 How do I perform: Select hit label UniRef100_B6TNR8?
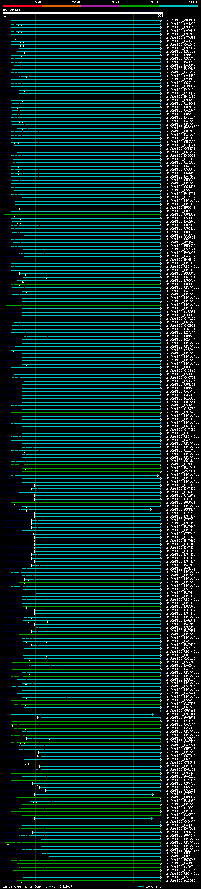[x=180, y=176]
